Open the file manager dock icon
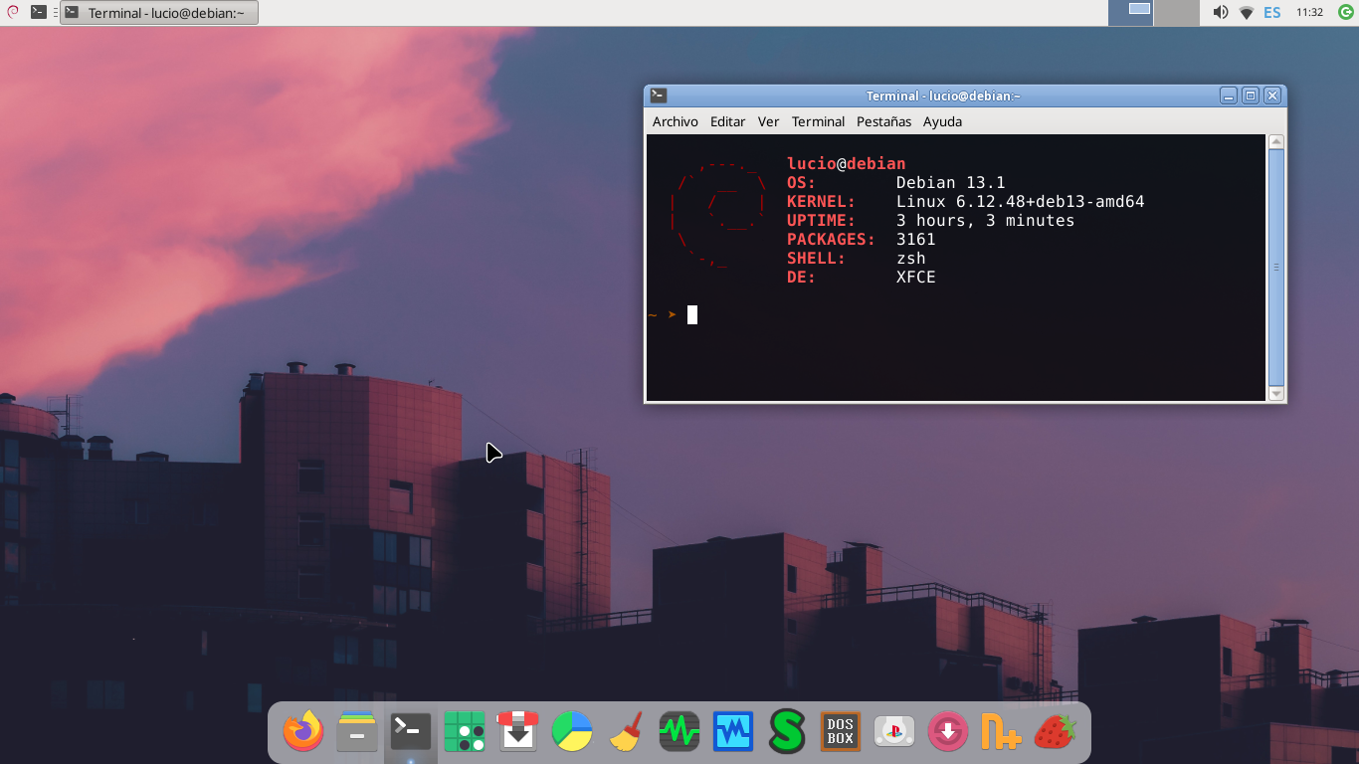 click(x=357, y=732)
